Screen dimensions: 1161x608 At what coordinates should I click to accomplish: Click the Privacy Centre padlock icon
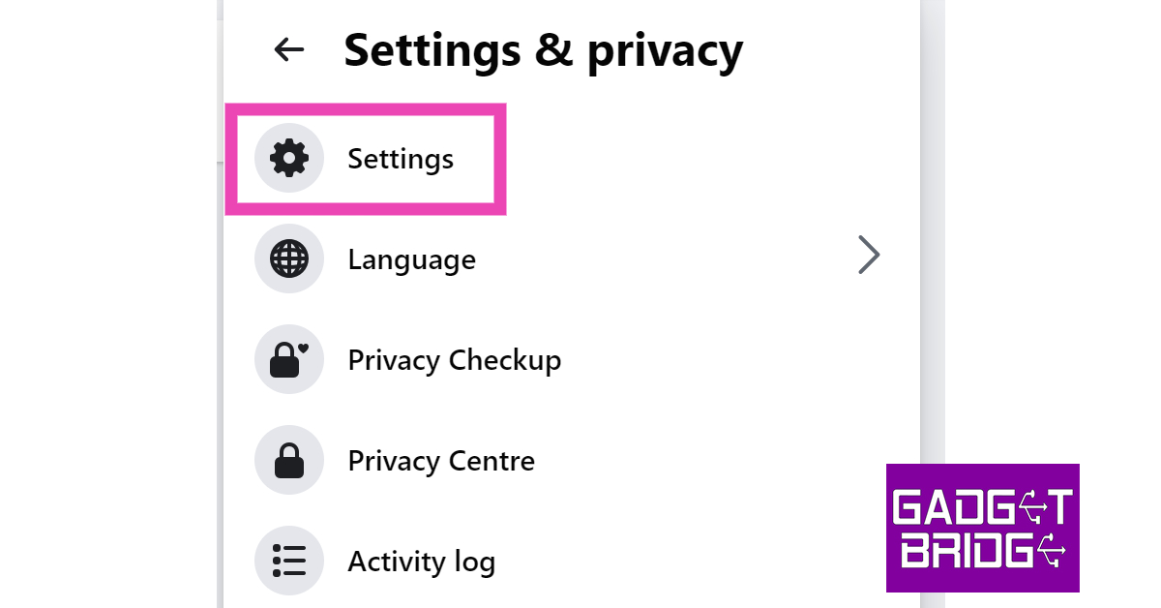[288, 461]
